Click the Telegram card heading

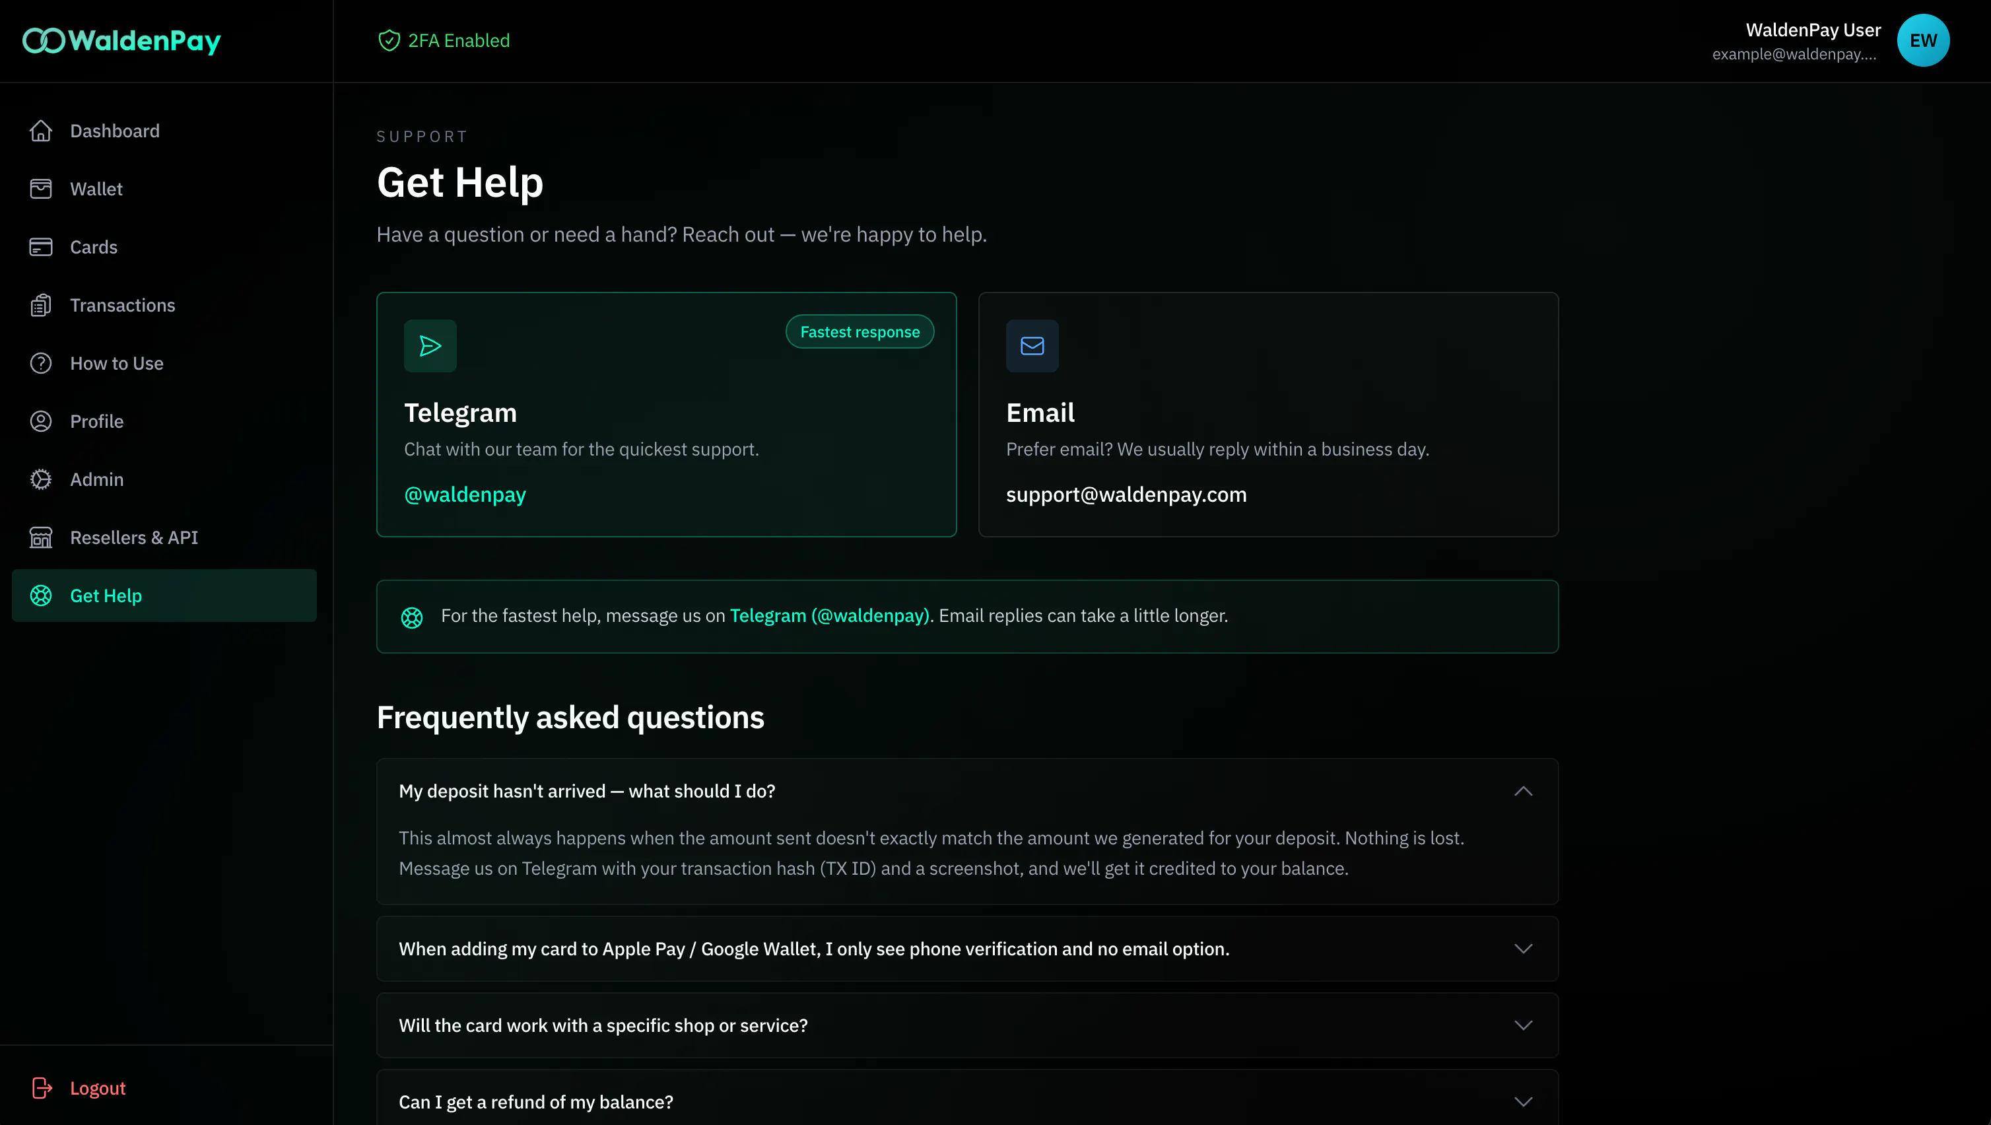coord(461,412)
